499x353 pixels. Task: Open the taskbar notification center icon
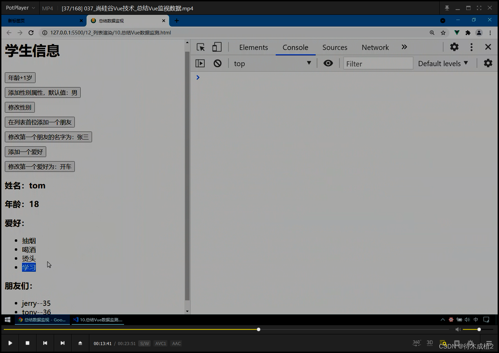click(x=486, y=320)
